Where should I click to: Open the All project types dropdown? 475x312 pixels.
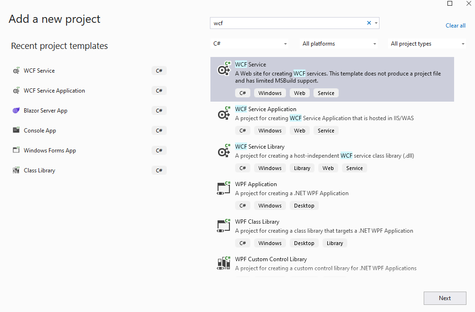pos(427,44)
